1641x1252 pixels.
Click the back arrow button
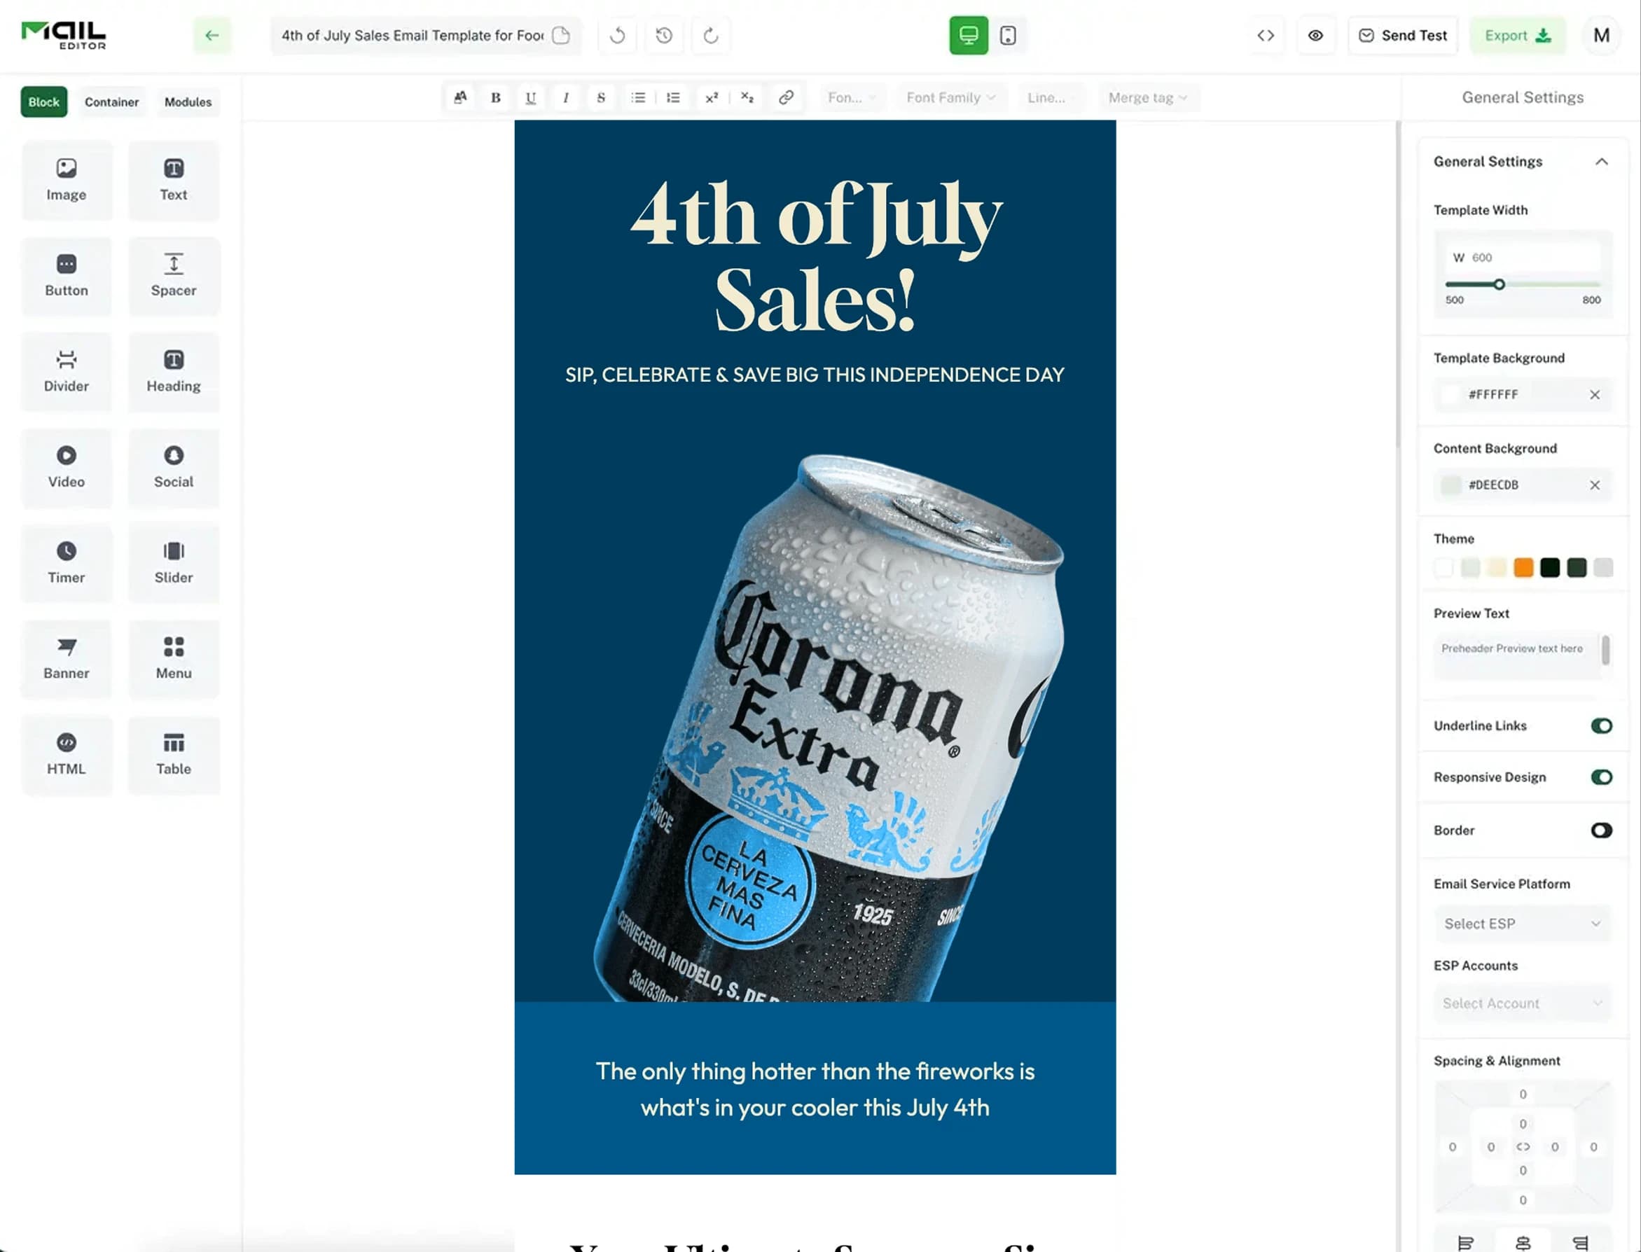pyautogui.click(x=212, y=35)
